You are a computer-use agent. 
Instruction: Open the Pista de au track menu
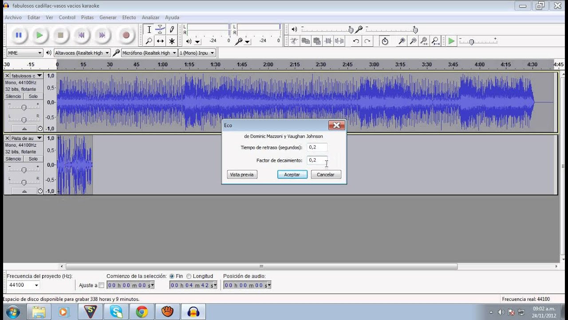[x=27, y=138]
